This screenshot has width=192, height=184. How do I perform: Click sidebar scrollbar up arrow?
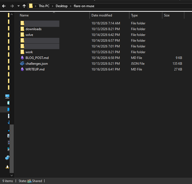point(12,14)
